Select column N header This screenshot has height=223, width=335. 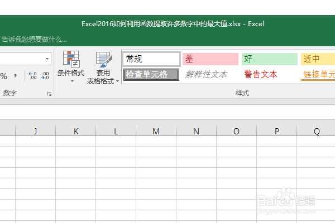pyautogui.click(x=196, y=130)
